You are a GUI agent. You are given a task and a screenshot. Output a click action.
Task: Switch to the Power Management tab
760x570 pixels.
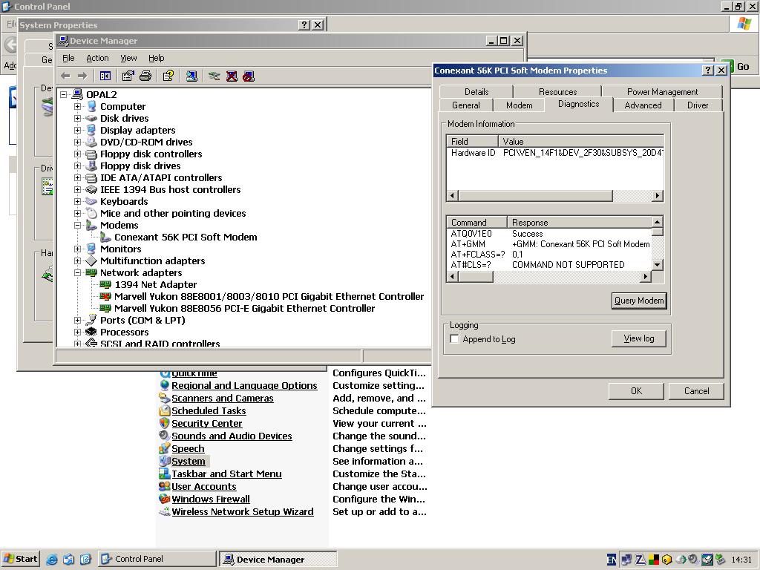pos(662,91)
